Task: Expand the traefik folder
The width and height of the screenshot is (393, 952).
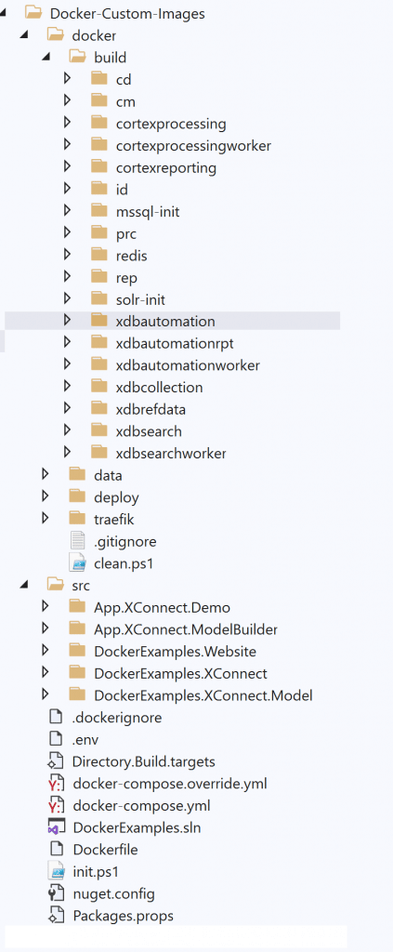Action: point(45,519)
